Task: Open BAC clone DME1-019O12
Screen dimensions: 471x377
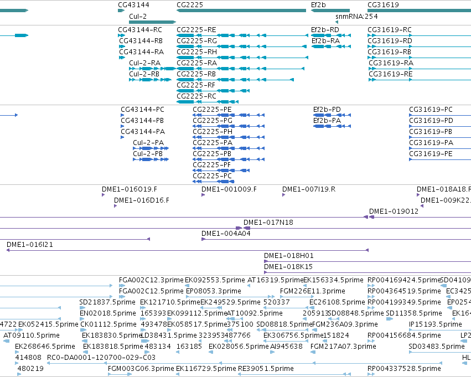Action: click(394, 211)
